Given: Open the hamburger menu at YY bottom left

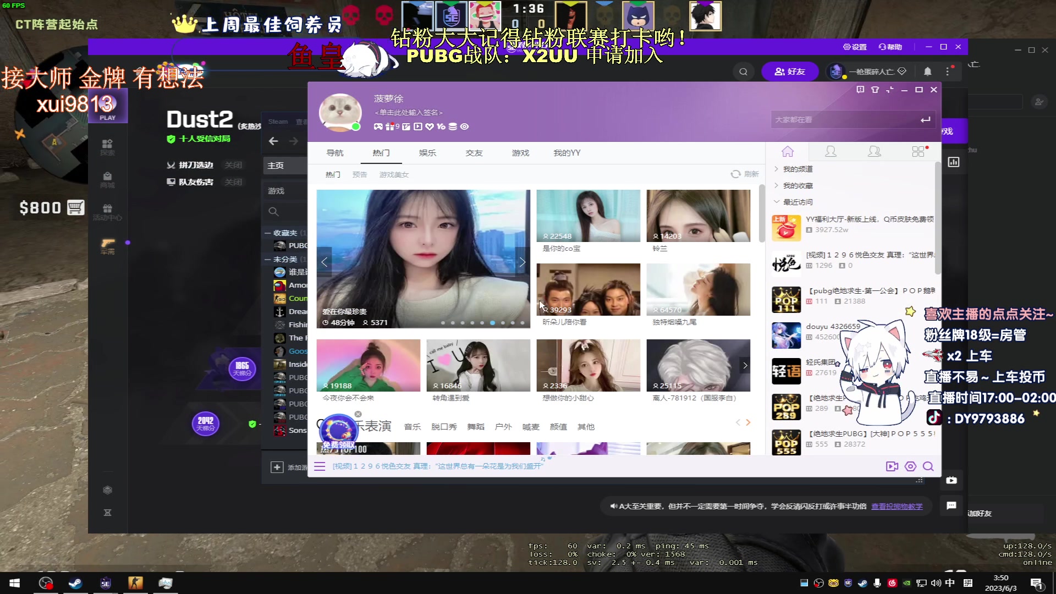Looking at the screenshot, I should click(320, 466).
